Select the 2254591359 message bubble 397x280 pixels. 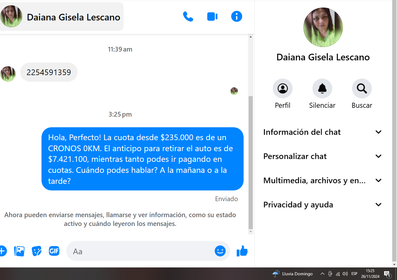(49, 72)
